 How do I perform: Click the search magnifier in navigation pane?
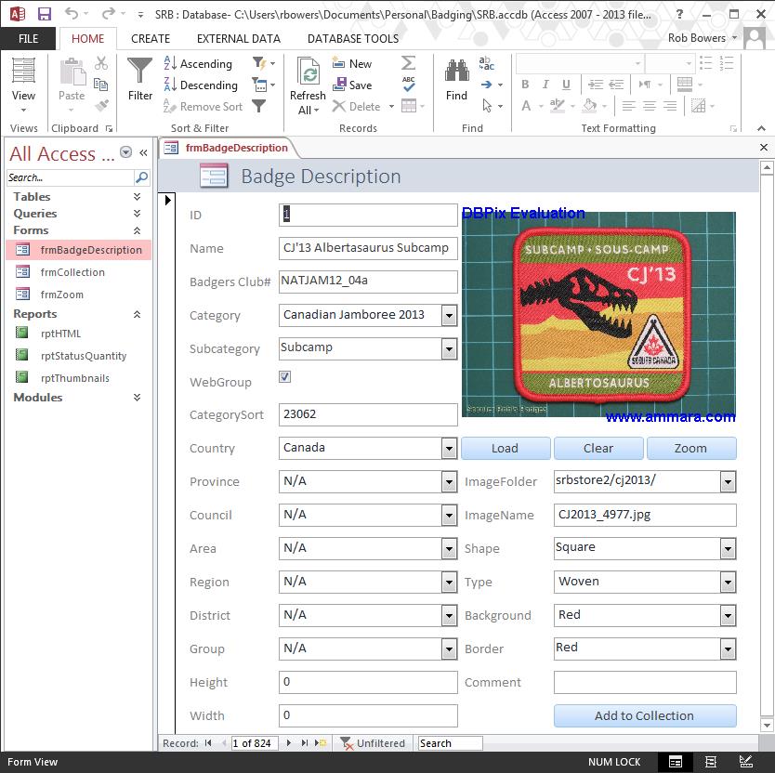point(142,177)
